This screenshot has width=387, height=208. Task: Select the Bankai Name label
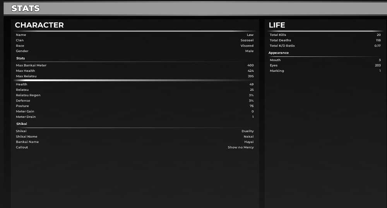[27, 142]
